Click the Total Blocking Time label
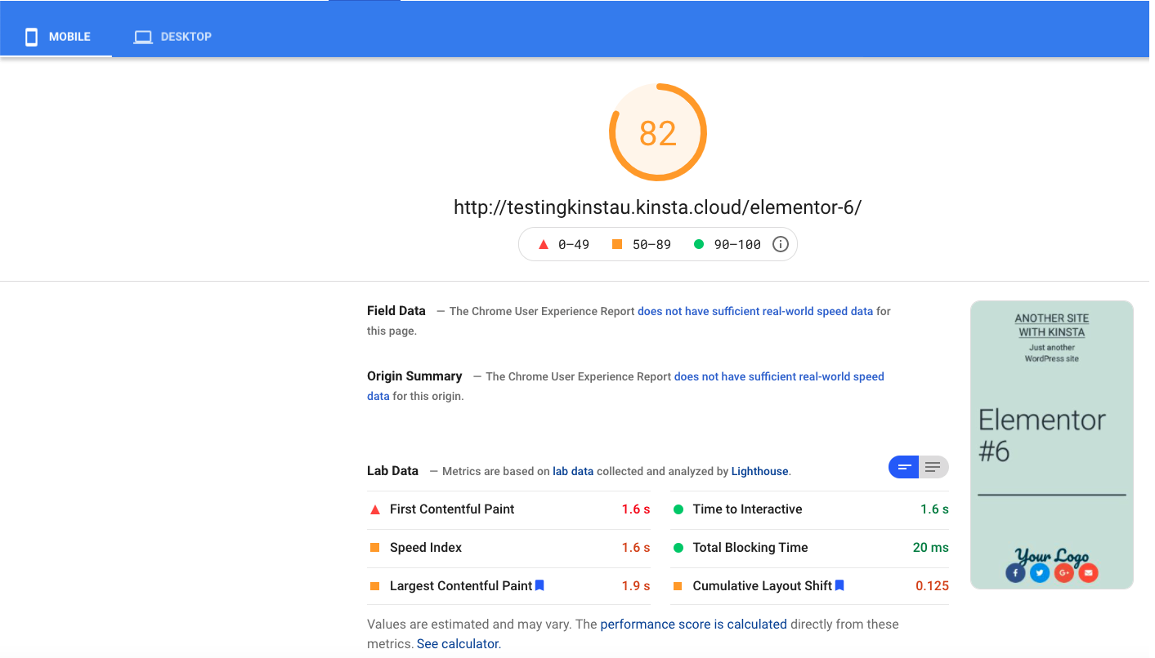Viewport: 1155px width, 658px height. (750, 548)
